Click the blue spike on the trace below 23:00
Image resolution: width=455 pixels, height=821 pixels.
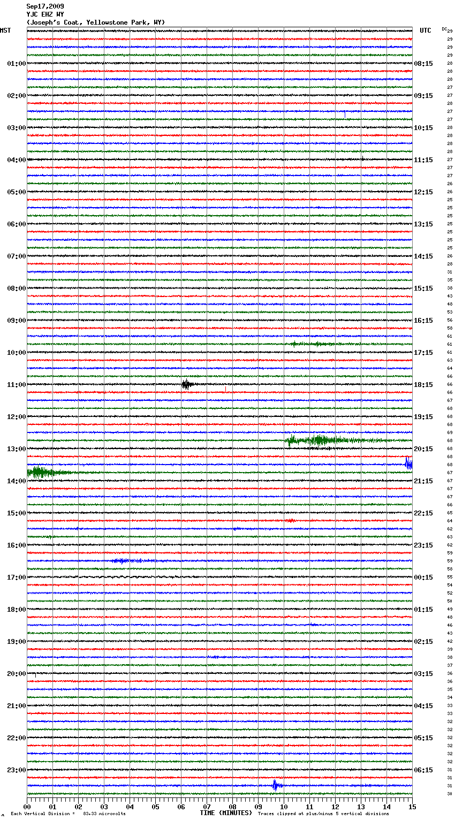point(276,786)
